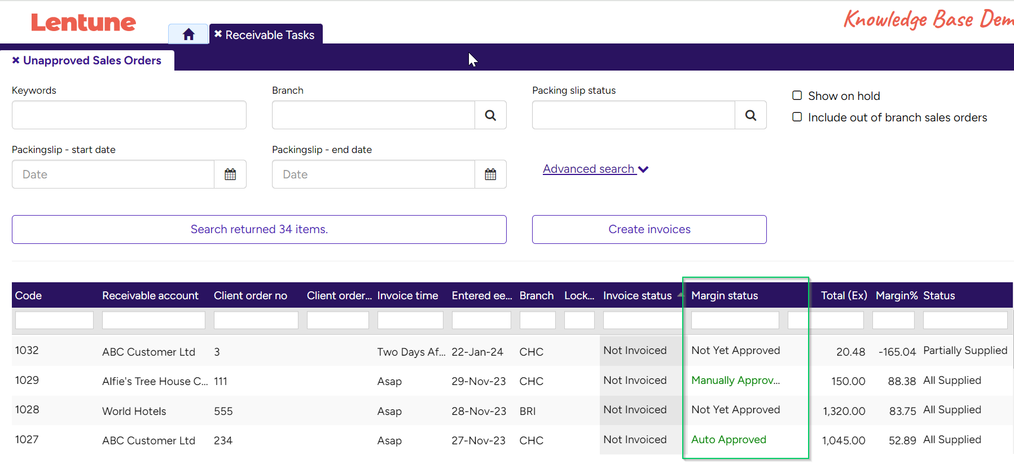Close the Receivable Tasks tab

coord(218,34)
